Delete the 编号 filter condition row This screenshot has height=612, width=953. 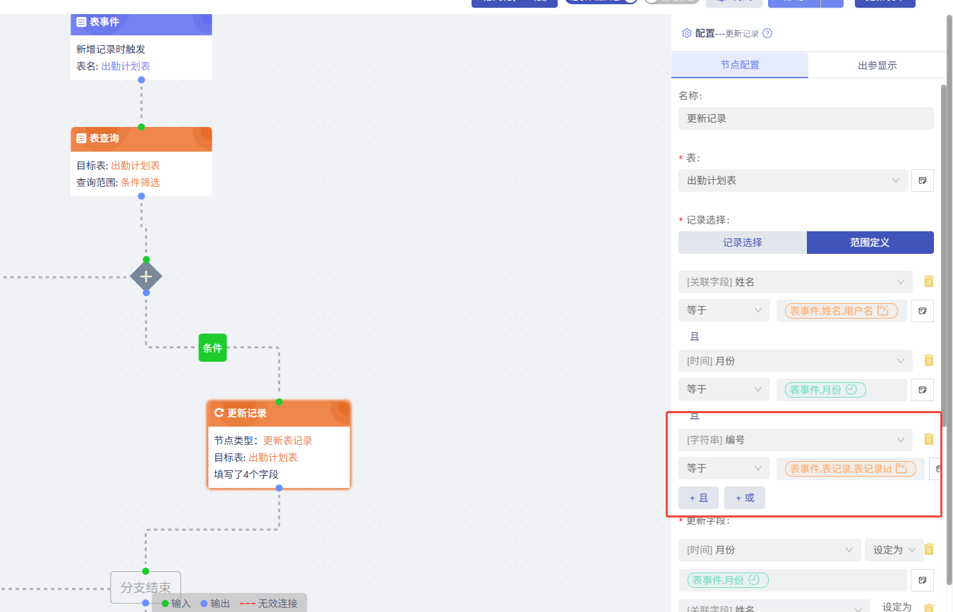point(929,439)
